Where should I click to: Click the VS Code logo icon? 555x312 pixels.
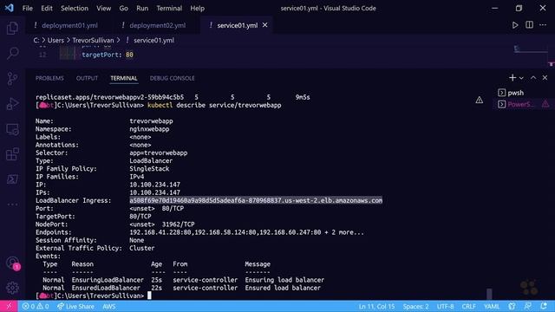[x=10, y=8]
